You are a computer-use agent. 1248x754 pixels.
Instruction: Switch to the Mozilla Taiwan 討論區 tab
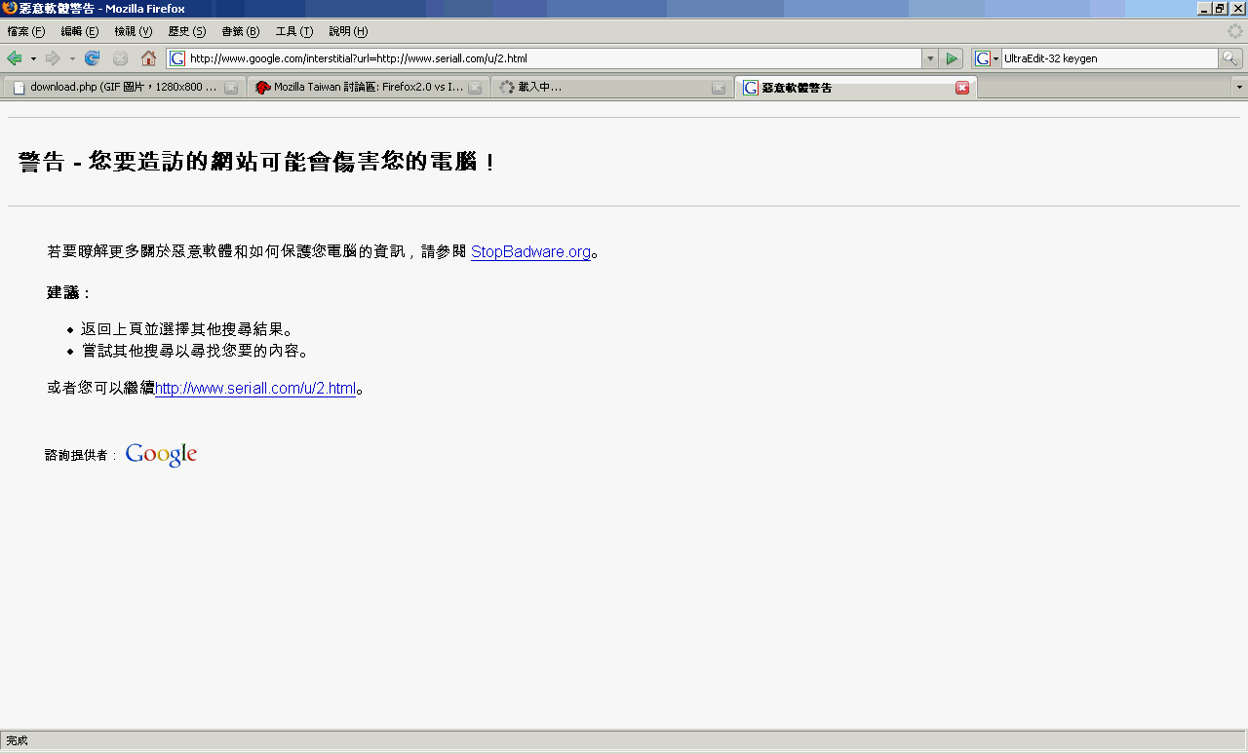(x=361, y=88)
